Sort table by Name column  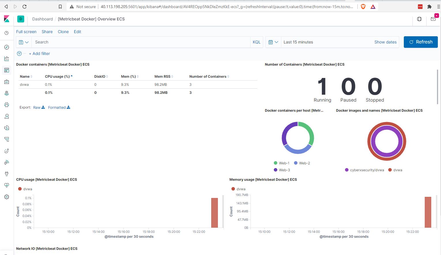pyautogui.click(x=26, y=77)
